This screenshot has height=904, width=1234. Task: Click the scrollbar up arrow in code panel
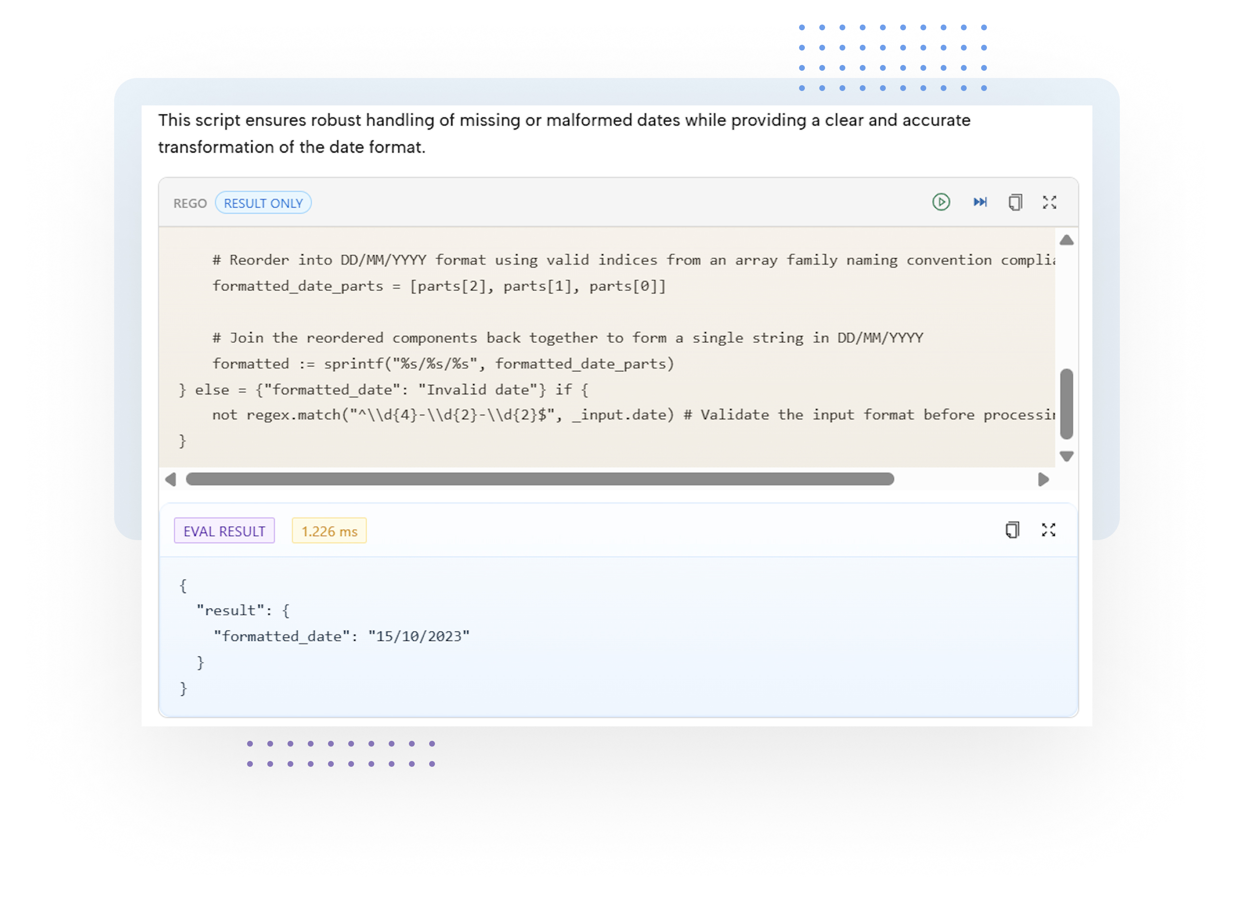pyautogui.click(x=1065, y=239)
